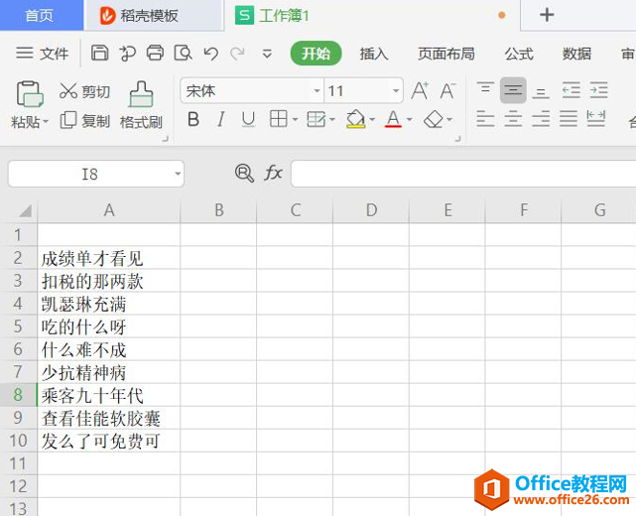Screen dimensions: 636x517
Task: Toggle Italic formatting
Action: click(220, 120)
